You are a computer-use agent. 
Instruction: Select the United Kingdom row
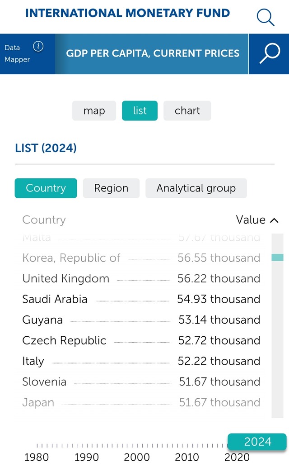click(x=141, y=278)
